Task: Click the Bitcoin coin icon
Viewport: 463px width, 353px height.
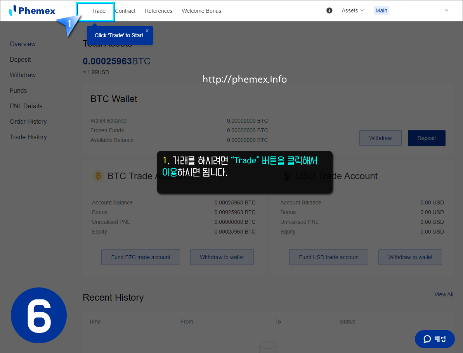Action: 98,176
